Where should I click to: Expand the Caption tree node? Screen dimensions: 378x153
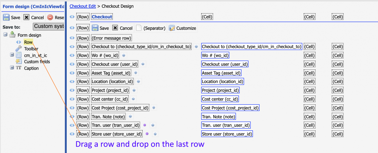(x=12, y=68)
